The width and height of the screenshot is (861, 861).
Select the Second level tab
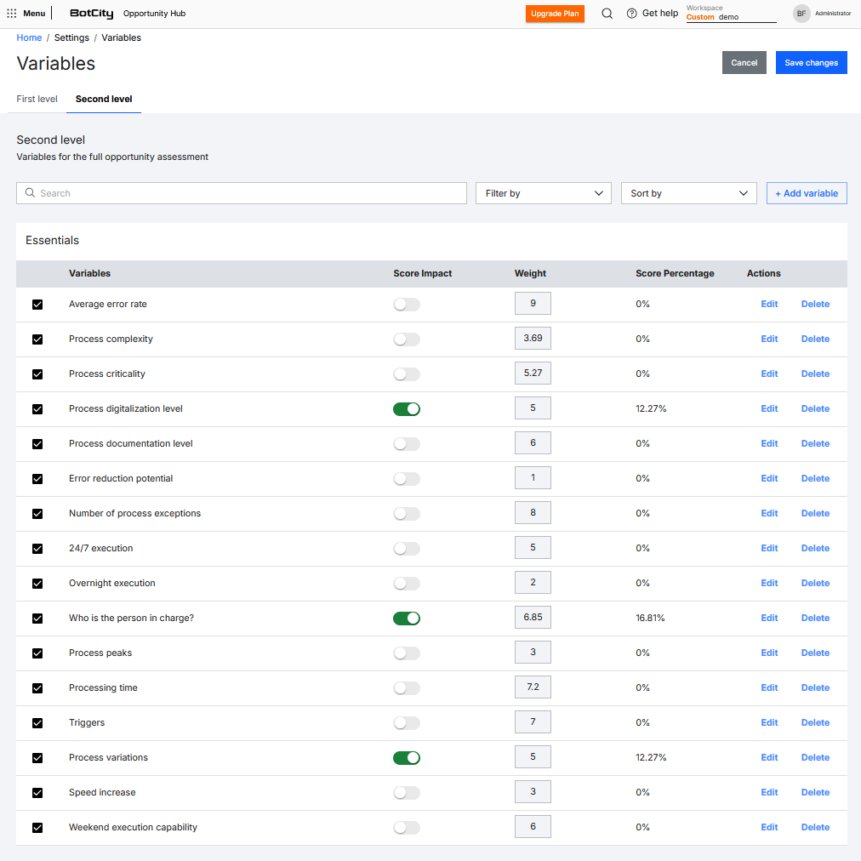[x=104, y=99]
